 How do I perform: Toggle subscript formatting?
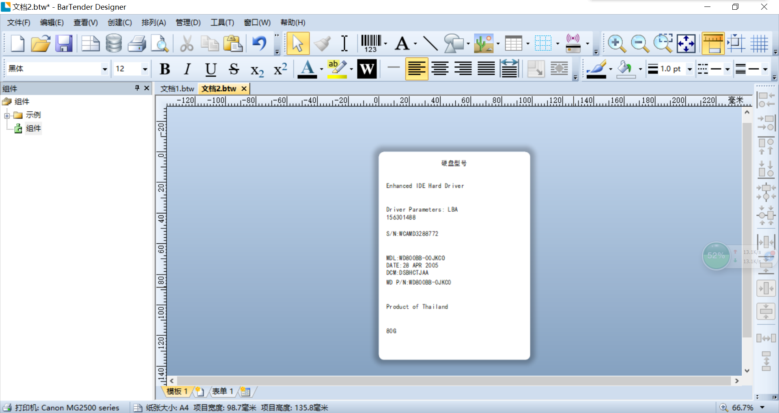tap(257, 70)
